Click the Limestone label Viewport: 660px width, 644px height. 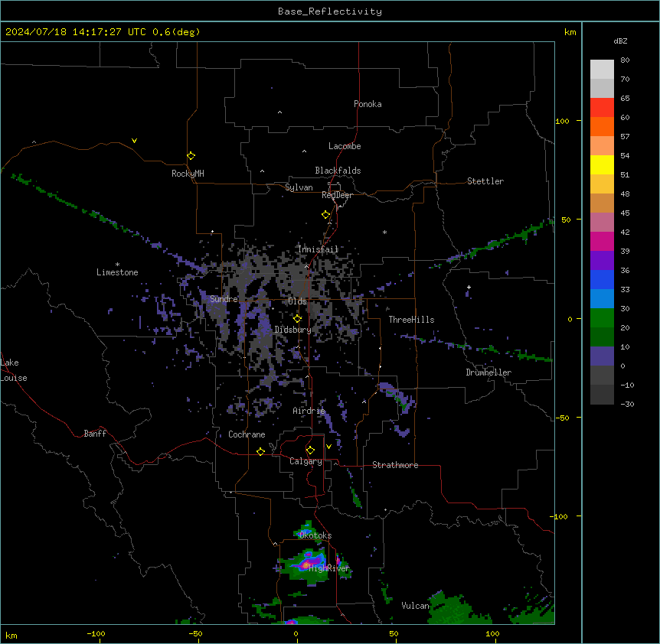[117, 272]
